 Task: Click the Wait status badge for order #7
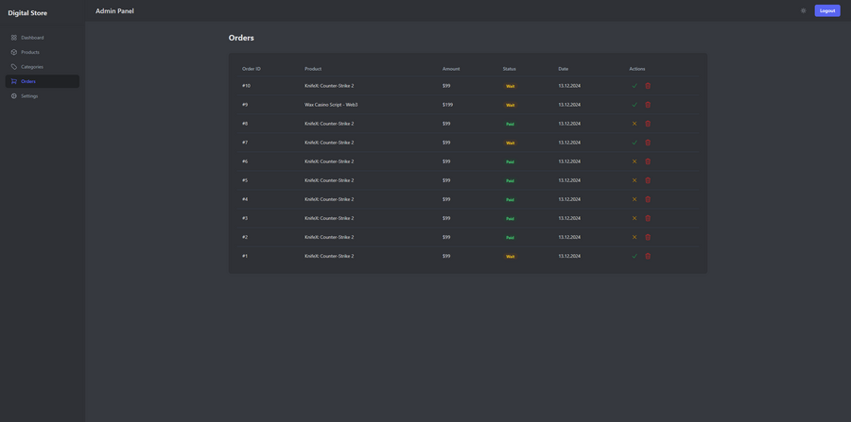[x=511, y=143]
